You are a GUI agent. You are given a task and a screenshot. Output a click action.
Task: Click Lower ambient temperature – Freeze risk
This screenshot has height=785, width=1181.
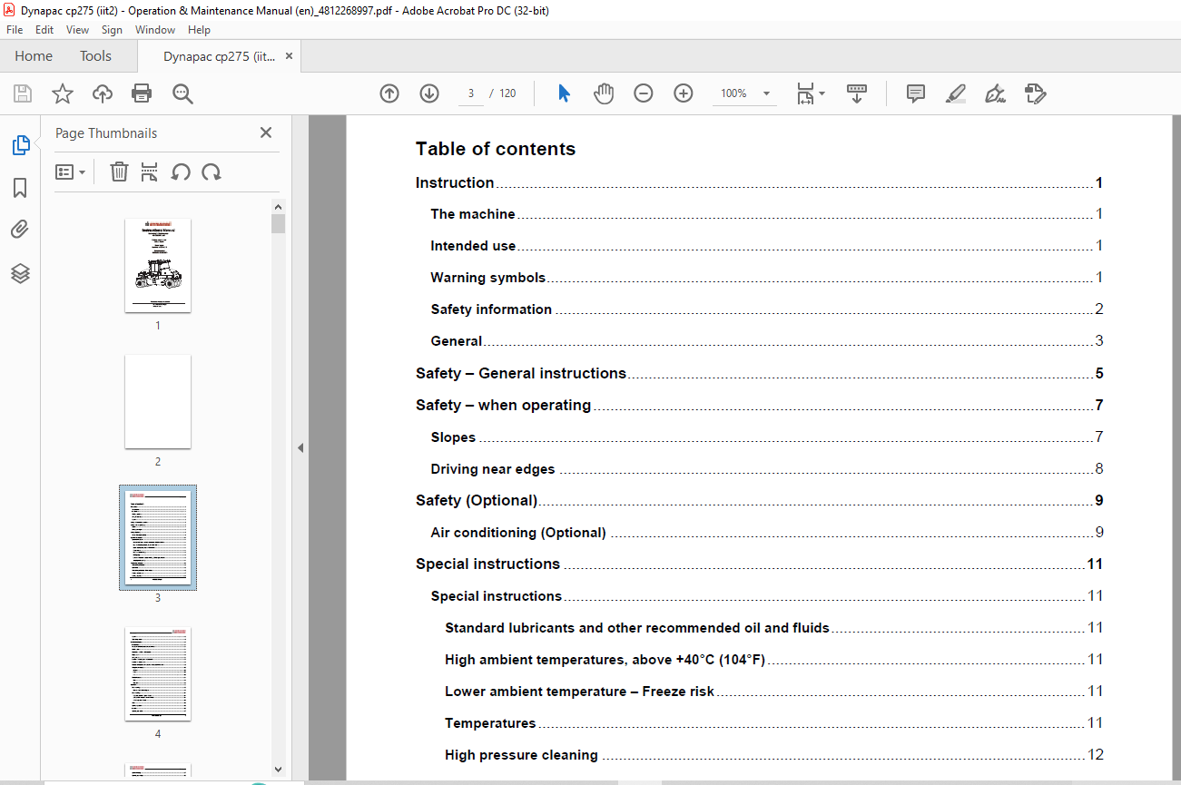[x=580, y=692]
